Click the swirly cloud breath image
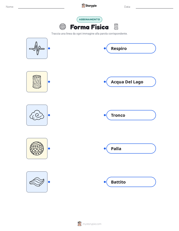This screenshot has width=179, height=231. pyautogui.click(x=37, y=115)
